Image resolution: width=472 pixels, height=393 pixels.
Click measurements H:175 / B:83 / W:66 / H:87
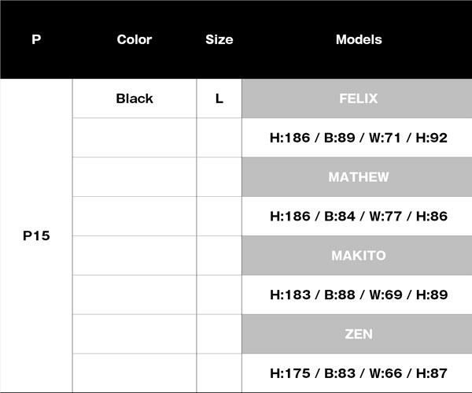point(358,373)
